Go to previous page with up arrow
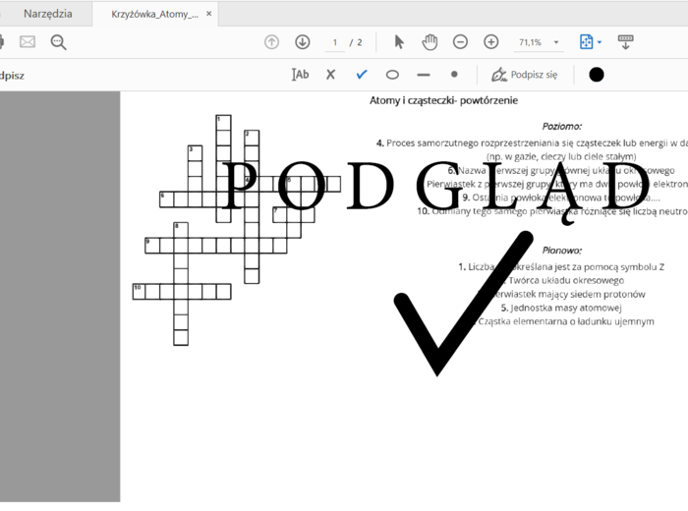 tap(272, 41)
